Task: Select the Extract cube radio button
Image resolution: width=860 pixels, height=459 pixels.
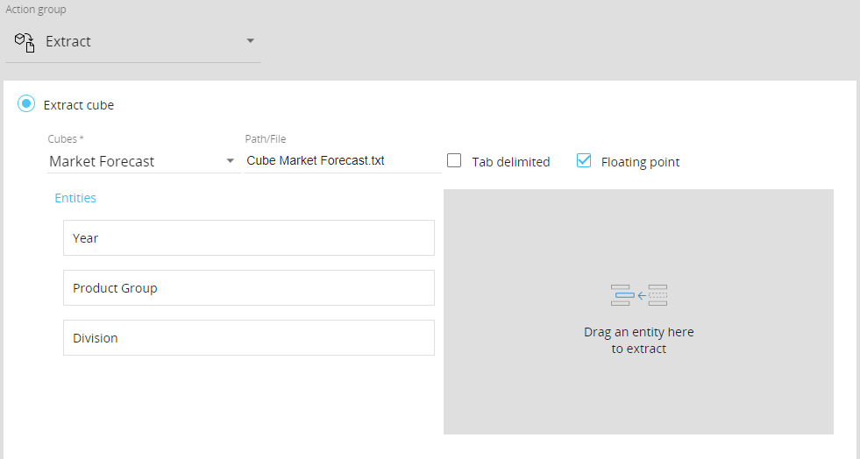Action: 26,104
